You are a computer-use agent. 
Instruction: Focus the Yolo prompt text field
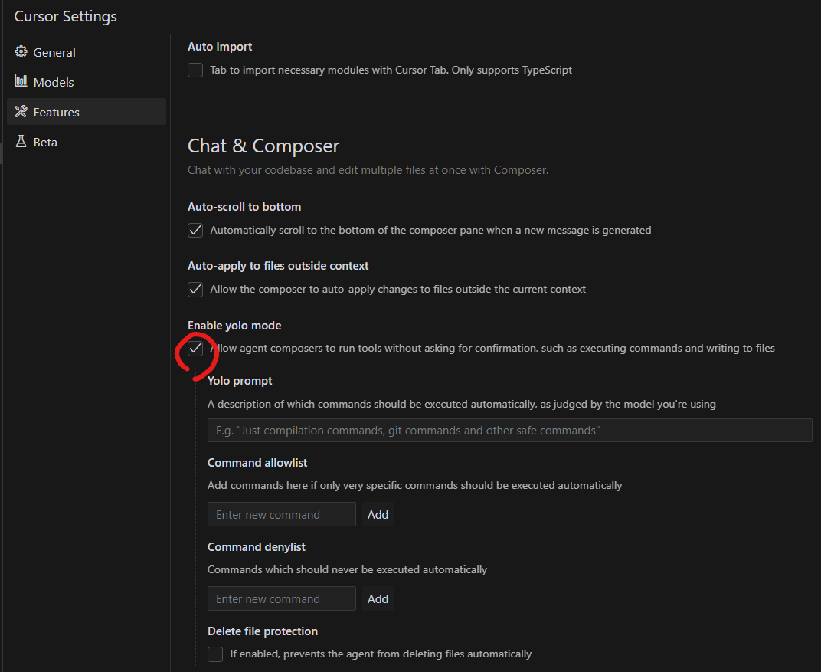pyautogui.click(x=509, y=431)
